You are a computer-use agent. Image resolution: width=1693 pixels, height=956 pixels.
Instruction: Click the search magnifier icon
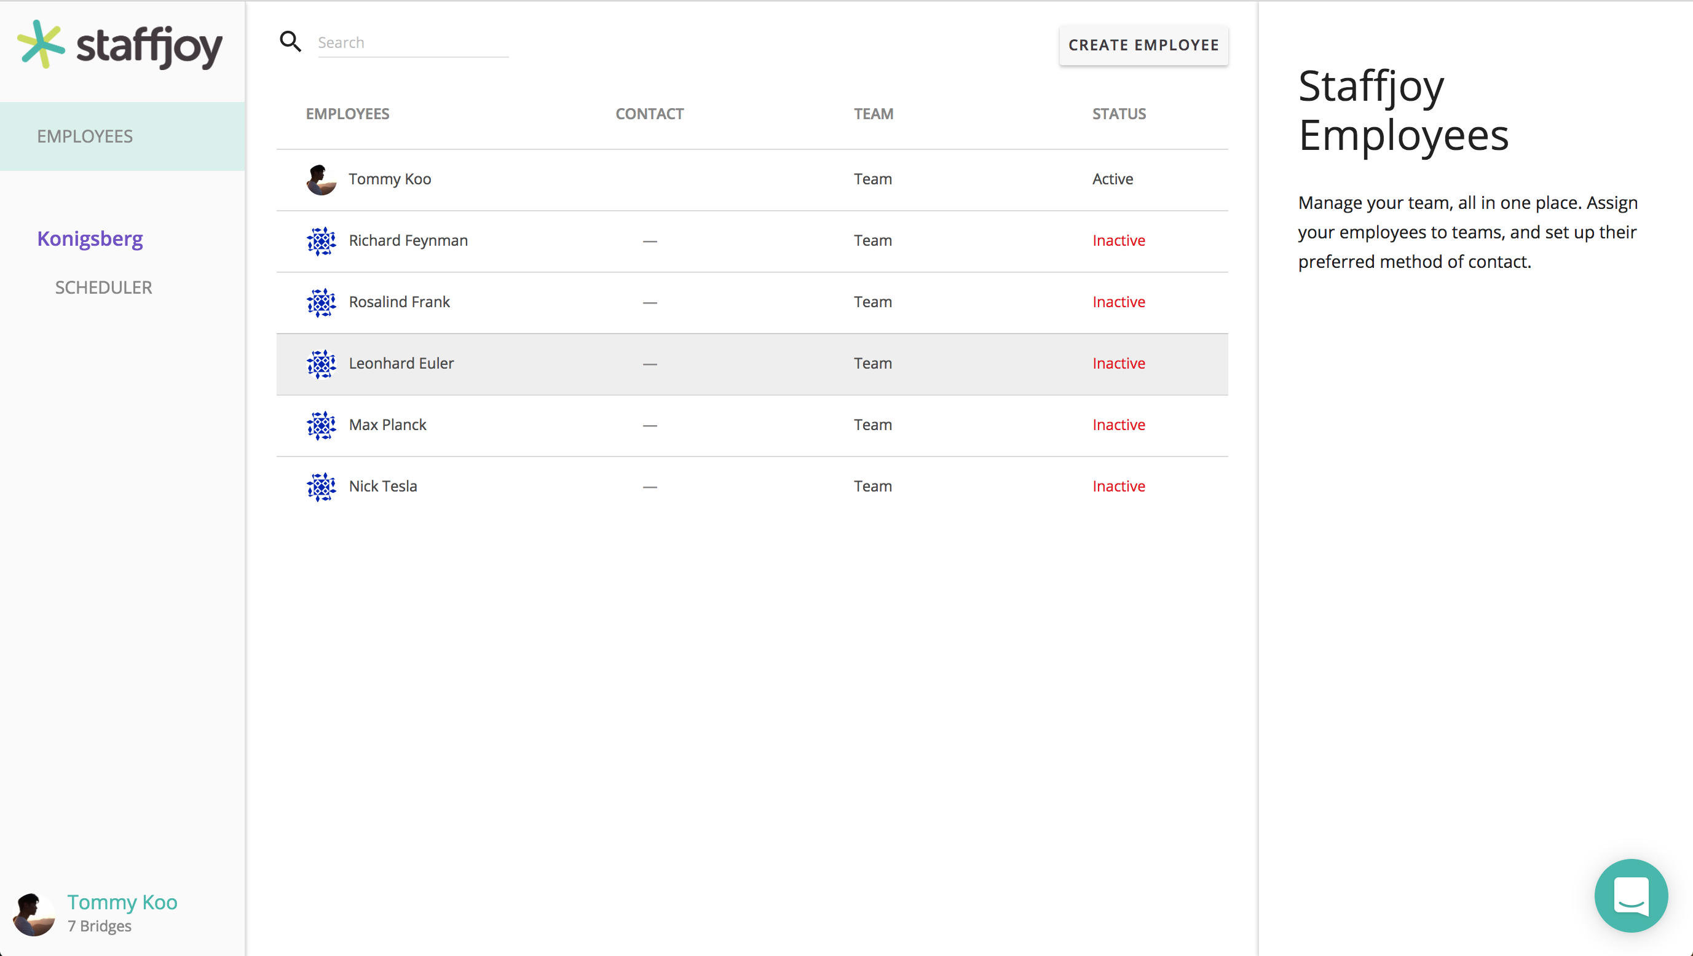tap(291, 42)
